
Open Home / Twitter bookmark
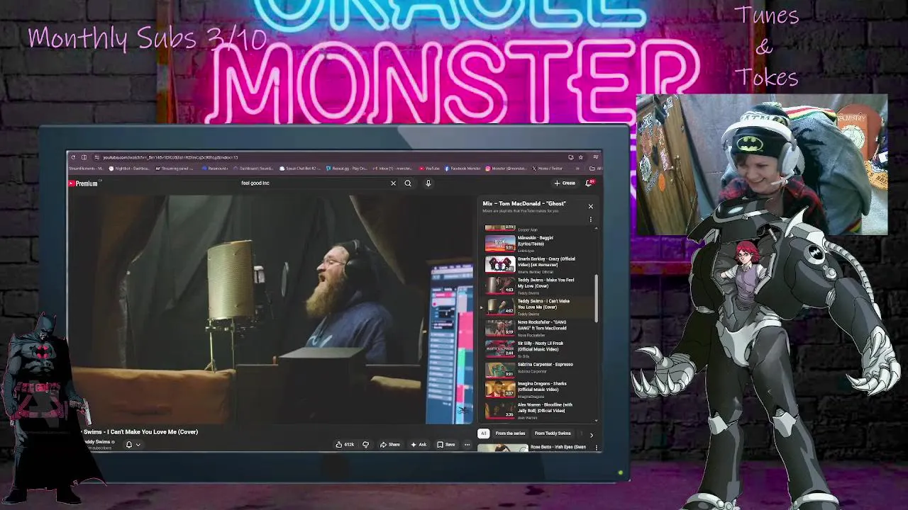click(x=548, y=169)
